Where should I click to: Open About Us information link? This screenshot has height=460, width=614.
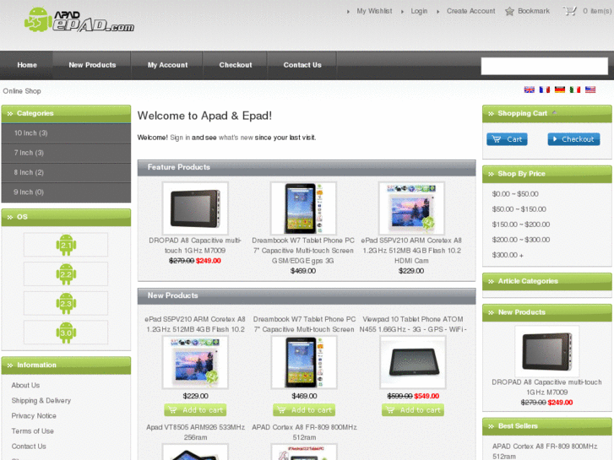tap(25, 385)
